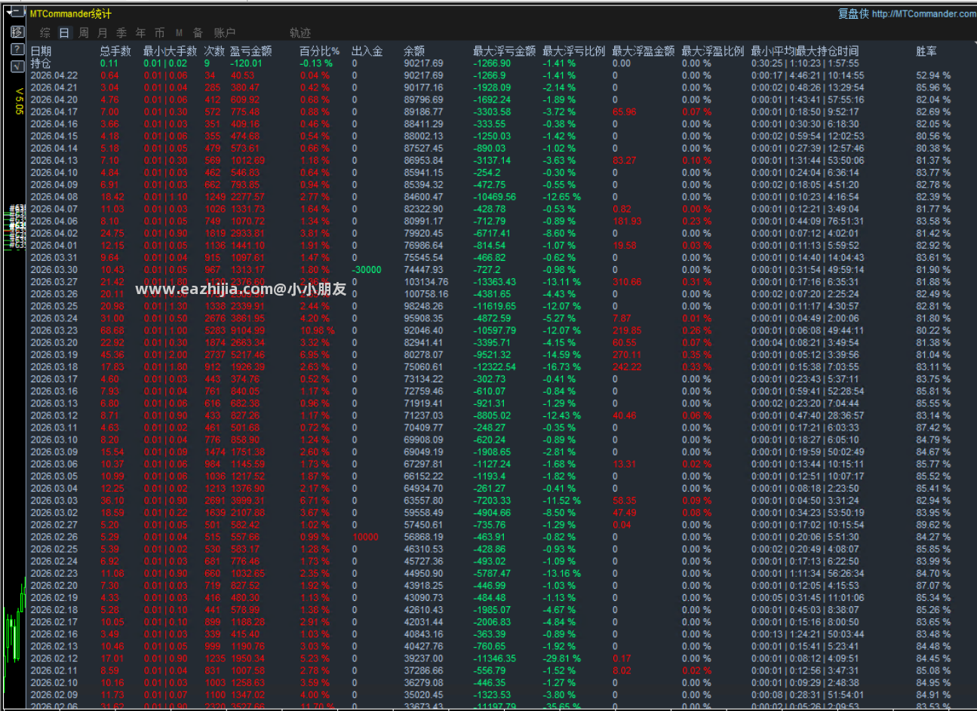The height and width of the screenshot is (711, 977).
Task: Select the 2026.03.03 date row
Action: coord(54,501)
